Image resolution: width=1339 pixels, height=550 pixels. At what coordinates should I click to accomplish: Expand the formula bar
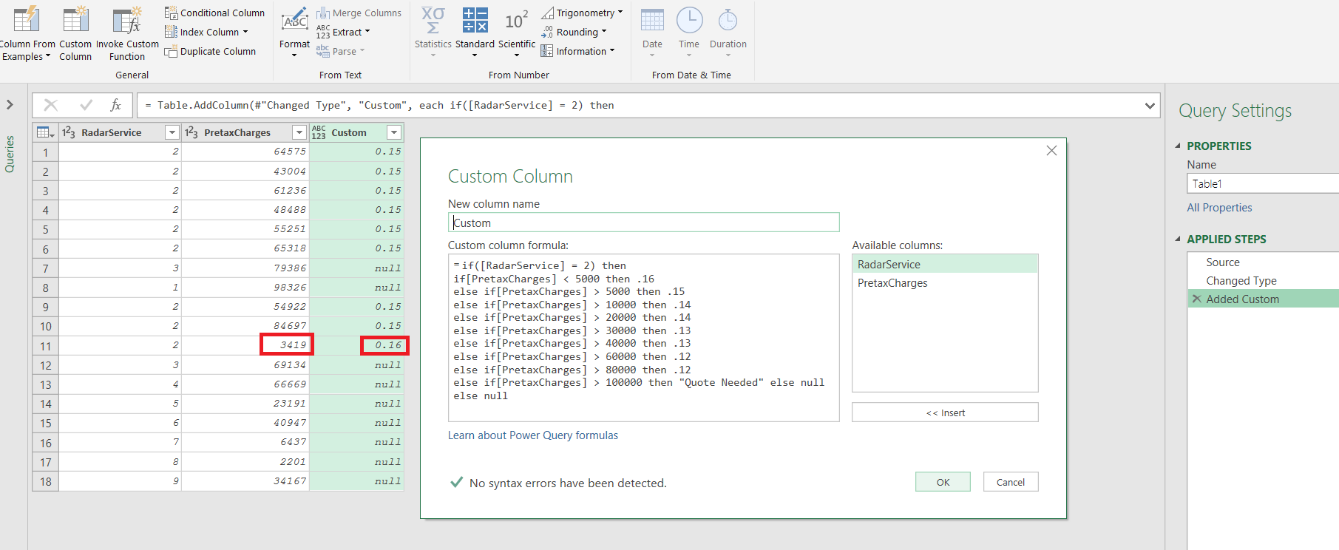1150,106
